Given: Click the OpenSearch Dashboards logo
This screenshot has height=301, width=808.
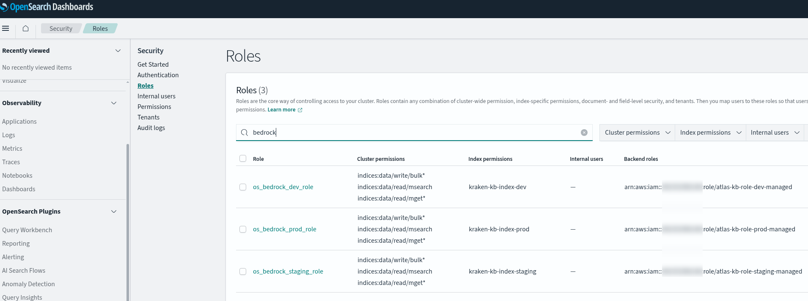Looking at the screenshot, I should click(x=47, y=7).
